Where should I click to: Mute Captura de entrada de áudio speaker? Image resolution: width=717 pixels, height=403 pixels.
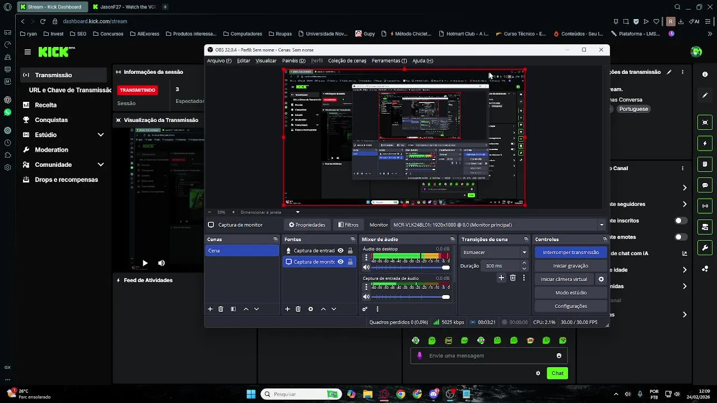point(366,297)
